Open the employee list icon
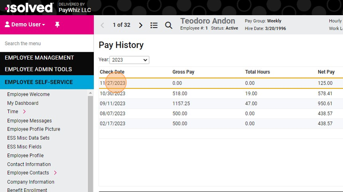Screen dimensions: 343x192 pos(154,25)
